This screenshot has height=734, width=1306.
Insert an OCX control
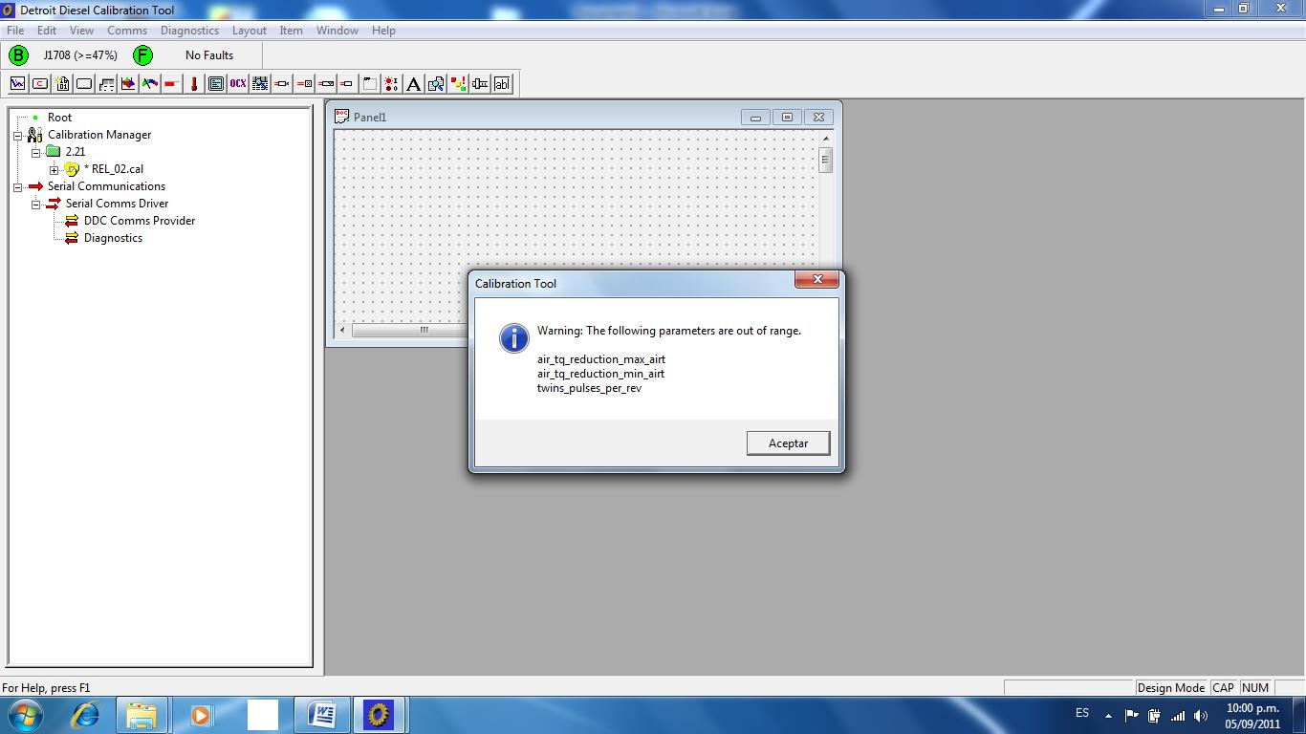[238, 84]
